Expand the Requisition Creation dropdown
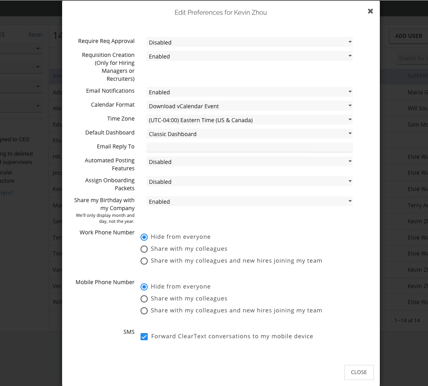 tap(249, 56)
